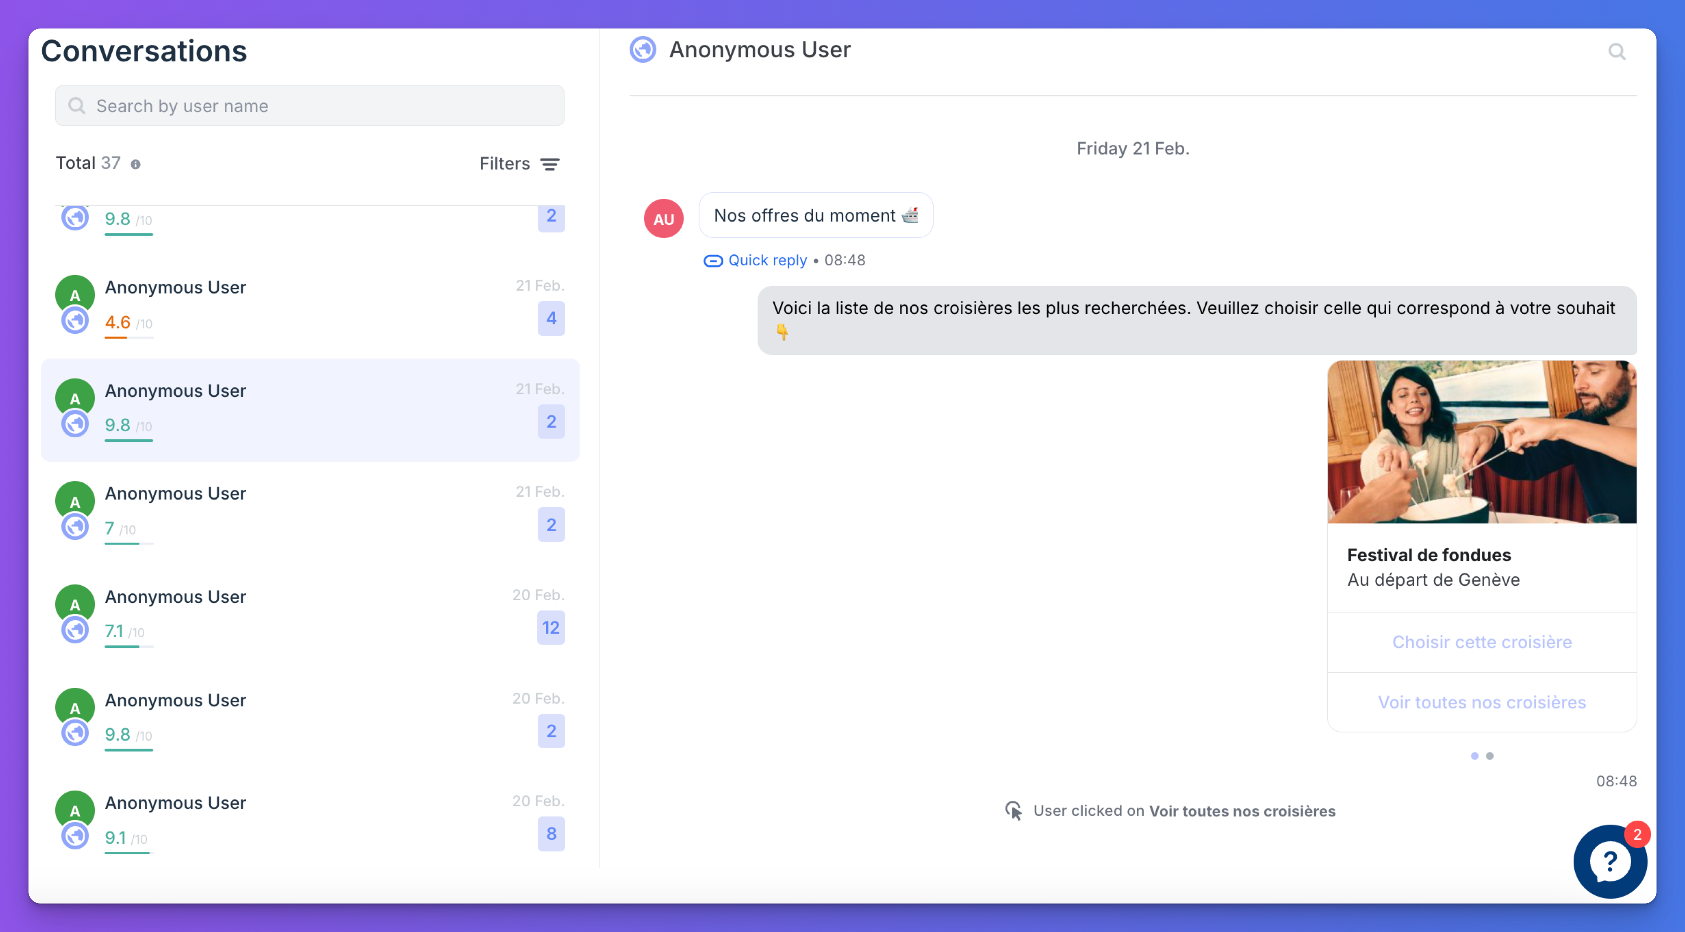Click the Festival de fondues image
Viewport: 1685px width, 932px height.
(1481, 442)
